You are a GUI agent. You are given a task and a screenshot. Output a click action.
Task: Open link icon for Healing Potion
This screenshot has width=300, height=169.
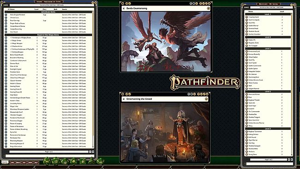6,86
